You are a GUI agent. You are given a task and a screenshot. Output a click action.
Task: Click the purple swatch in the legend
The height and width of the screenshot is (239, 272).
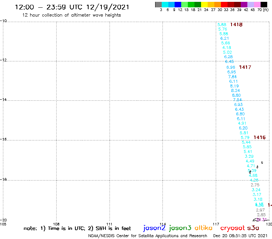coord(244,4)
